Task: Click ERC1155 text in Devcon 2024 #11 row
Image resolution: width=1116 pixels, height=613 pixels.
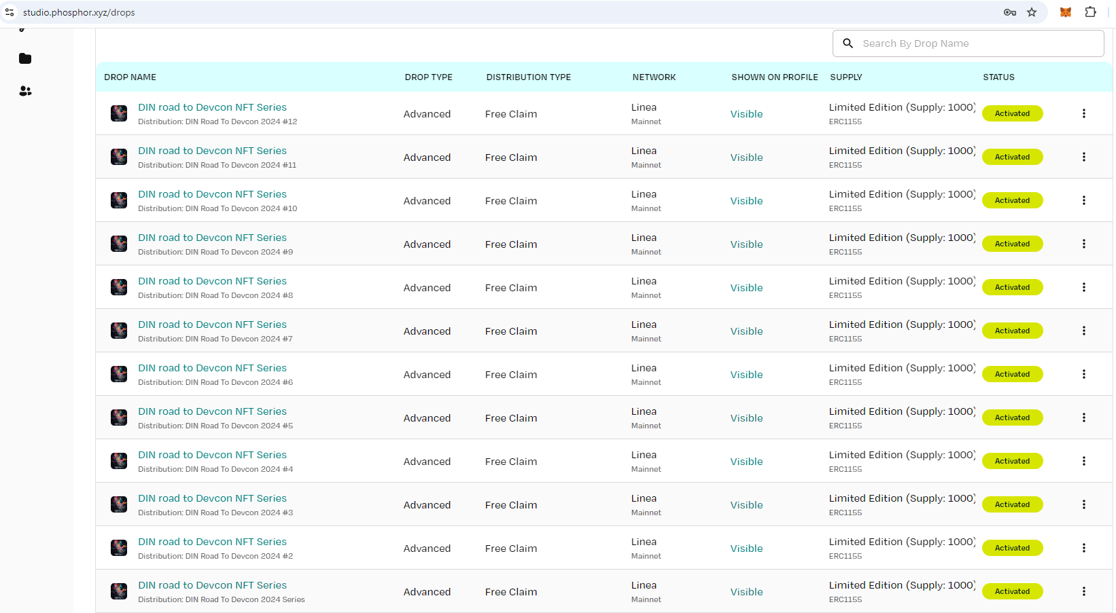Action: 845,165
